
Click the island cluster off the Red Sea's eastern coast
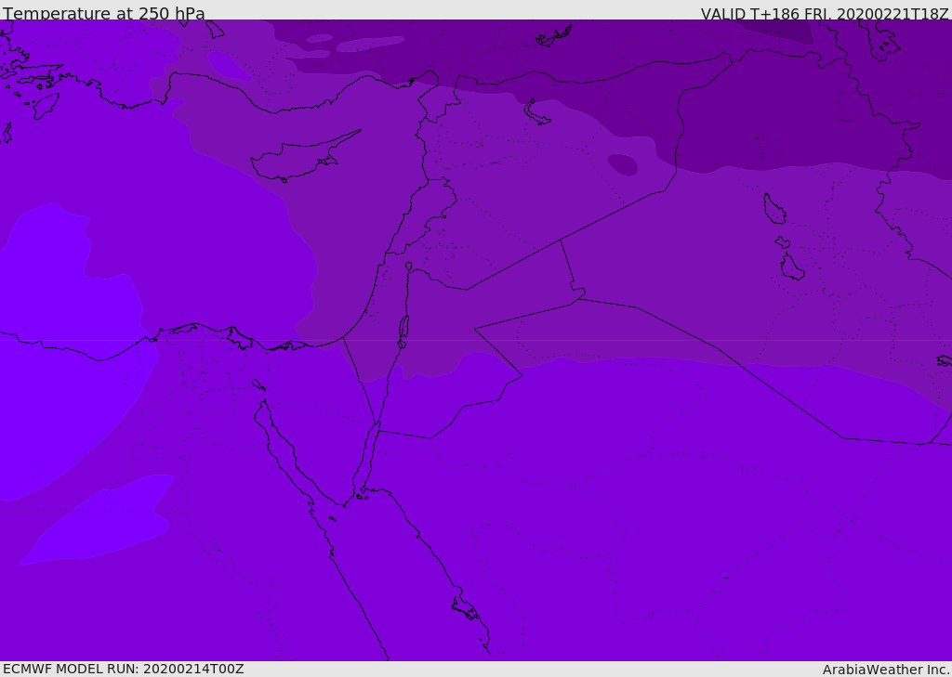(465, 609)
